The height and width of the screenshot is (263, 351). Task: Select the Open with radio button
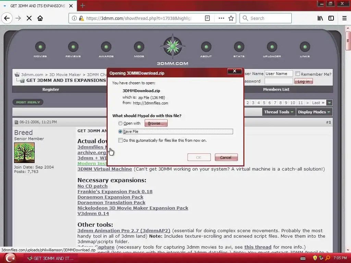(x=120, y=123)
